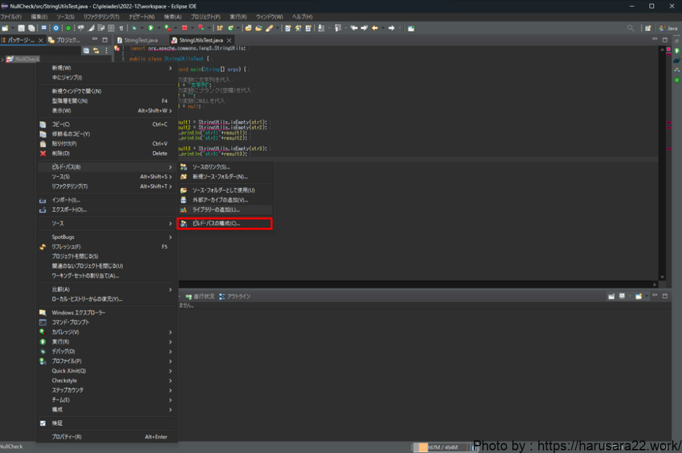682x453 pixels.
Task: Click the Copy icon in context menu
Action: [43, 124]
